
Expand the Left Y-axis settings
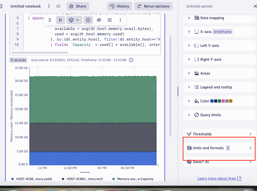click(x=209, y=46)
